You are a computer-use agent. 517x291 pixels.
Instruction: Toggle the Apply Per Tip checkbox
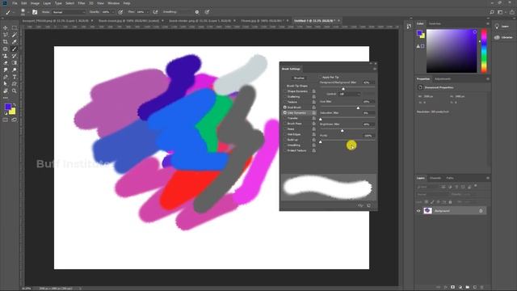[320, 78]
